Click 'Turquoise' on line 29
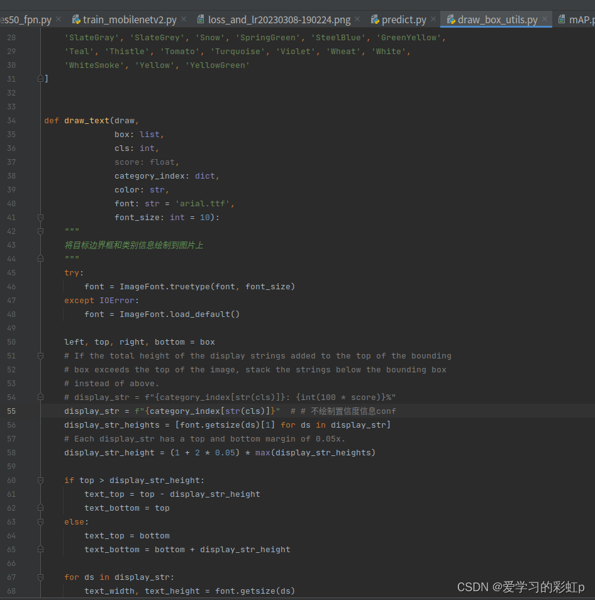The height and width of the screenshot is (600, 595). pos(238,52)
